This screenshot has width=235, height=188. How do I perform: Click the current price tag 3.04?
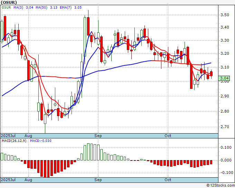pyautogui.click(x=224, y=78)
